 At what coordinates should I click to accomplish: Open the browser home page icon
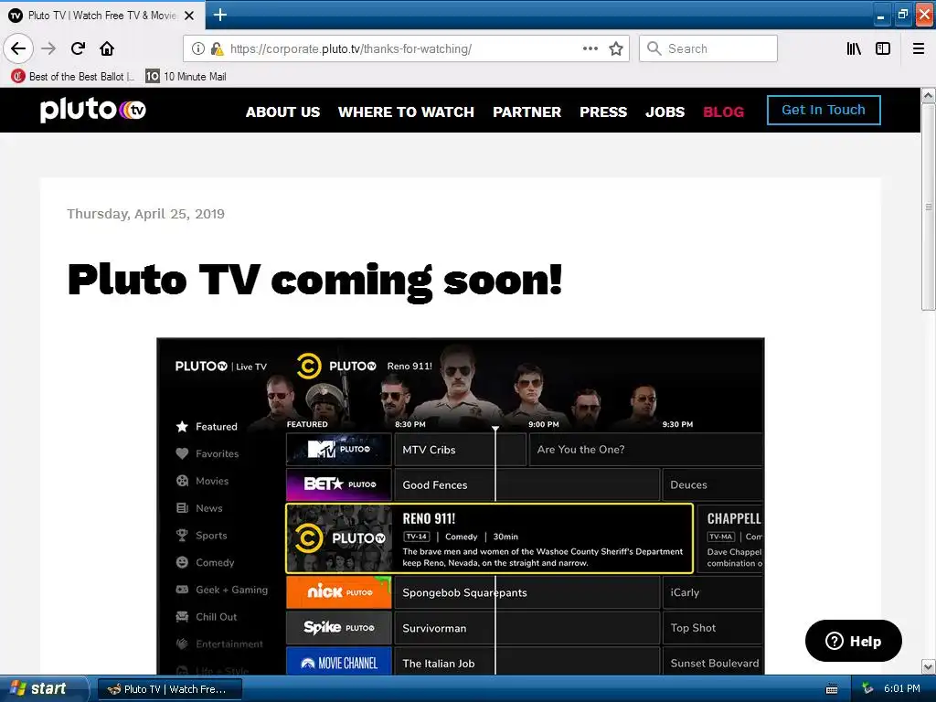(107, 48)
